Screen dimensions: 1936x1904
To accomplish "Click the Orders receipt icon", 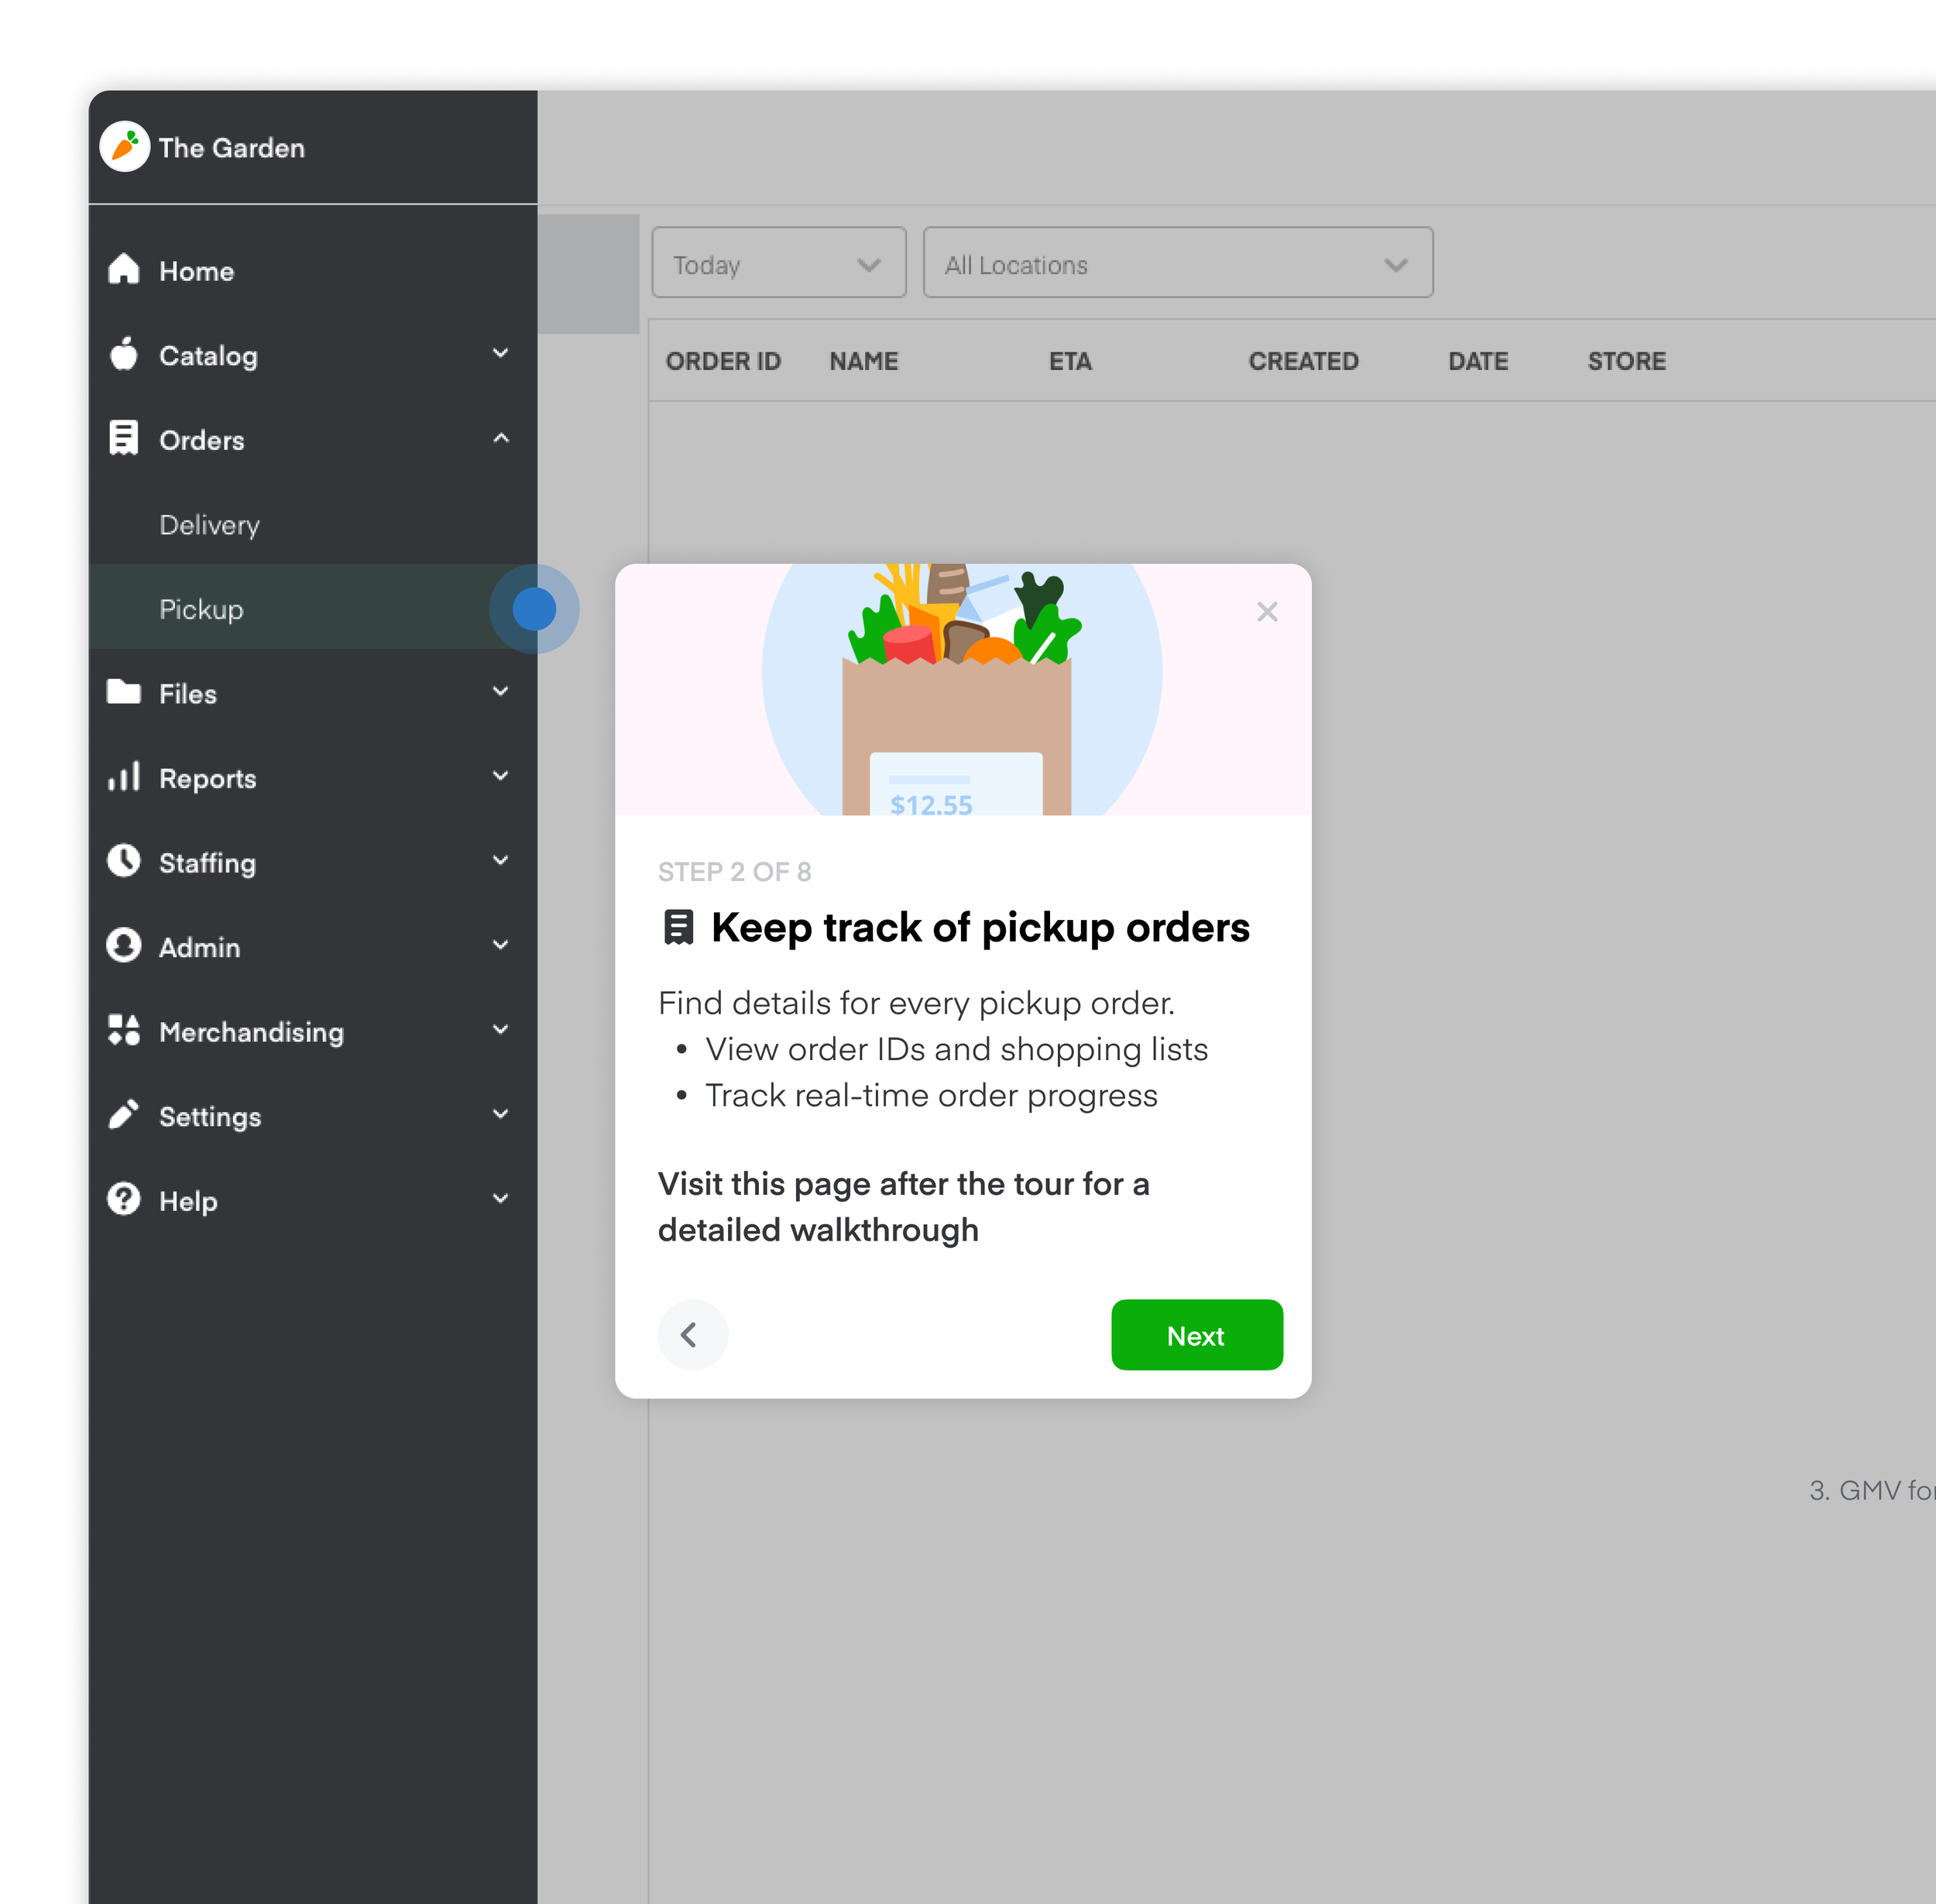I will point(124,438).
